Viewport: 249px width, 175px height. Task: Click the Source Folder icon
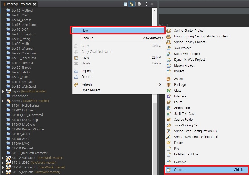coord(169,120)
